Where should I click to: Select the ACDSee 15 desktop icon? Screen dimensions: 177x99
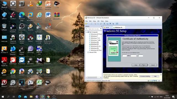coord(4,50)
